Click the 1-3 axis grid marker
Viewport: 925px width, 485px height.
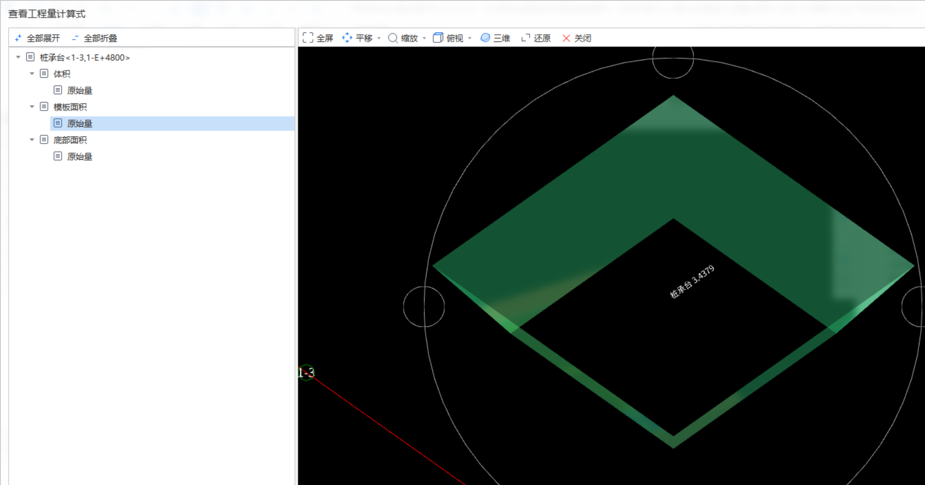[x=306, y=373]
